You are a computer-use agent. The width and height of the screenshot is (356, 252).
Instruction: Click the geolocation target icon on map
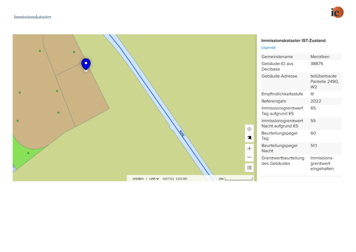tap(249, 129)
